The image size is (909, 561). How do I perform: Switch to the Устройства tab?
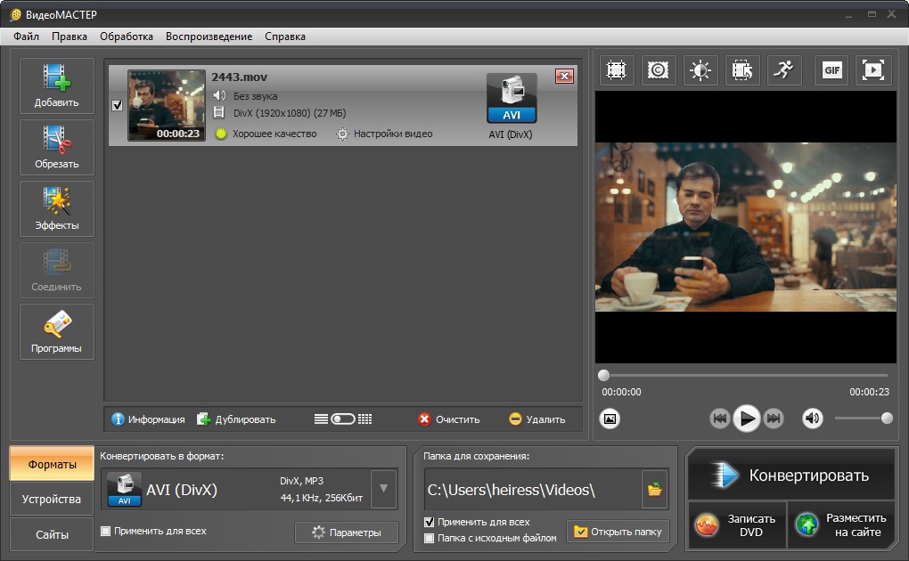click(53, 499)
